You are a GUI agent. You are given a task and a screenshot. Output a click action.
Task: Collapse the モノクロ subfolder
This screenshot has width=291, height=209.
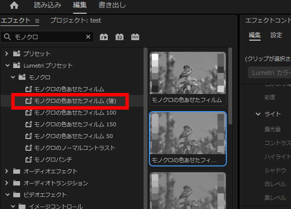tap(13, 77)
